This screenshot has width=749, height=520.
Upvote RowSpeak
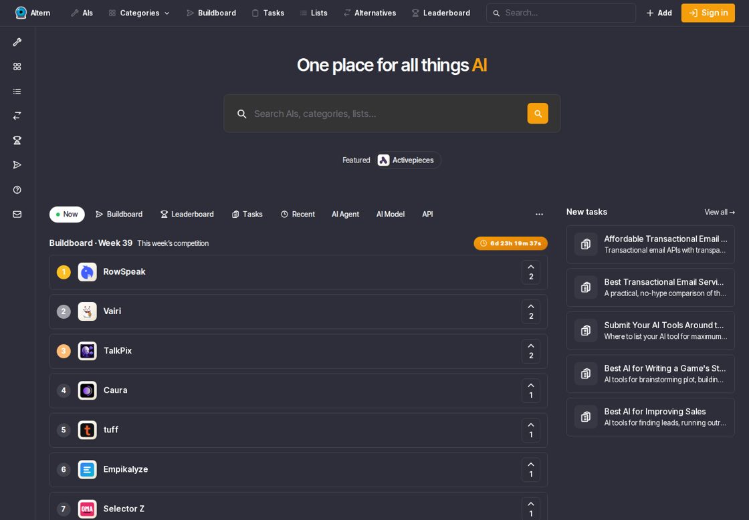click(531, 272)
